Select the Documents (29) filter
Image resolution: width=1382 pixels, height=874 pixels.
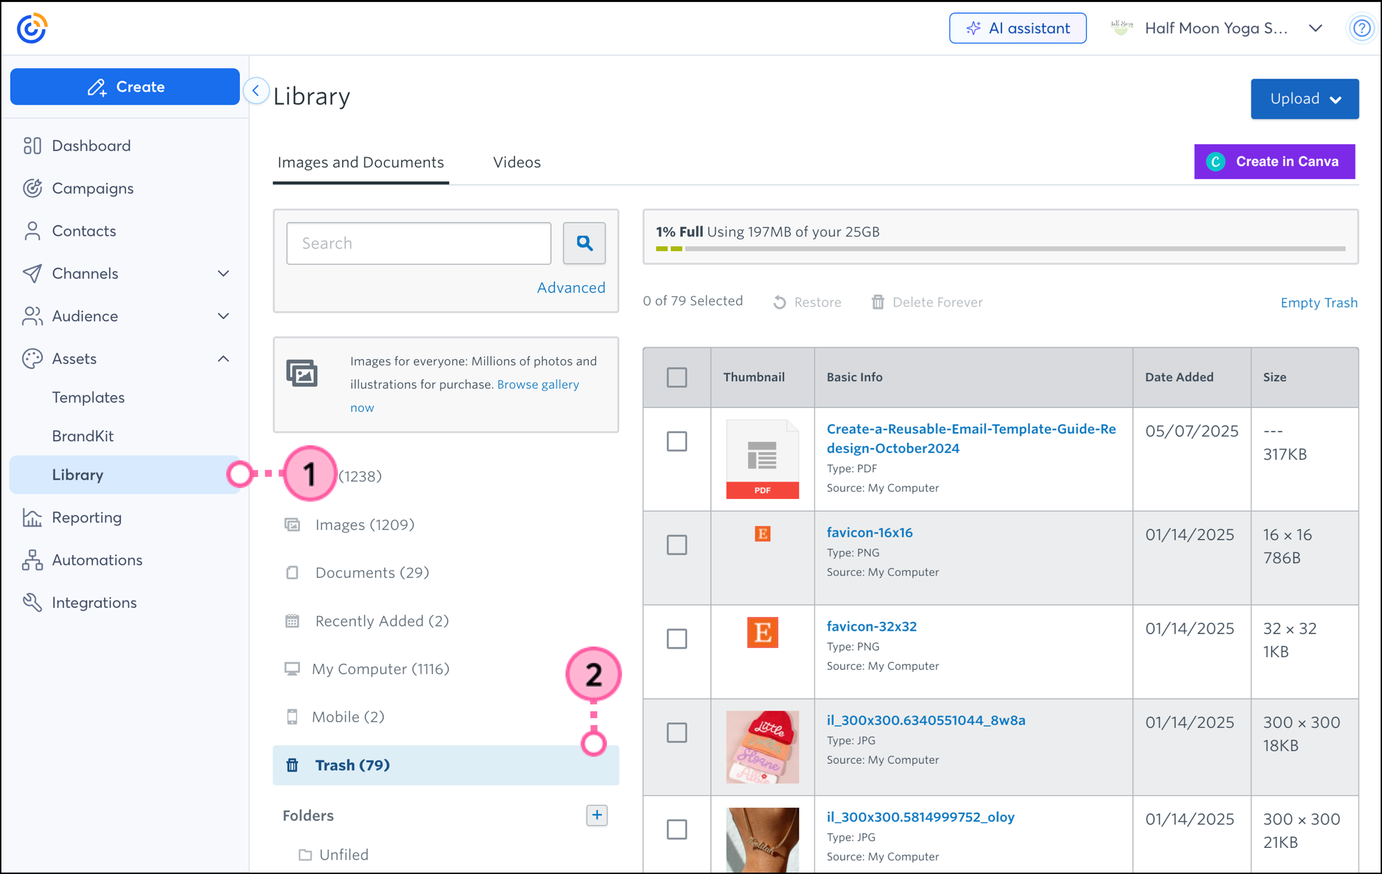coord(372,573)
